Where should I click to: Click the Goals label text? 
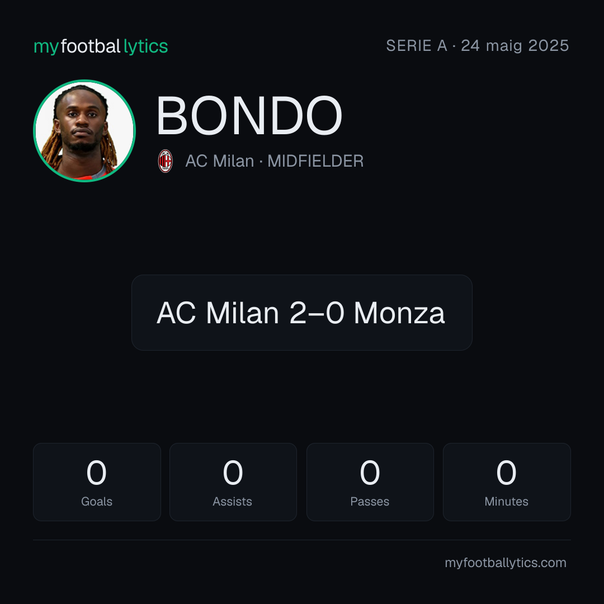(x=97, y=502)
